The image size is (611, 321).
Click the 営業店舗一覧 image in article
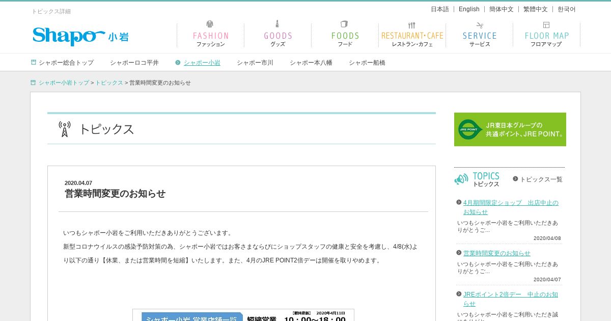pos(243,315)
